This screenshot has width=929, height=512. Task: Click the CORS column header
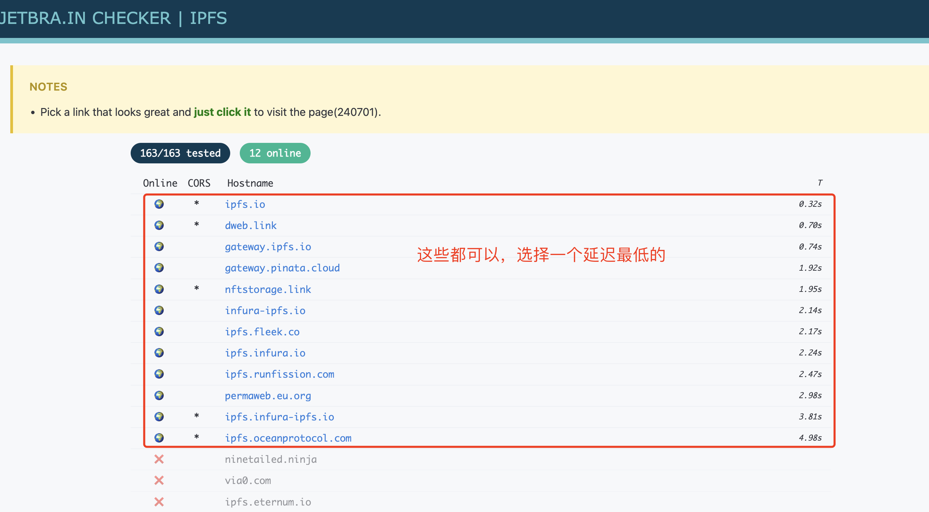pyautogui.click(x=199, y=183)
